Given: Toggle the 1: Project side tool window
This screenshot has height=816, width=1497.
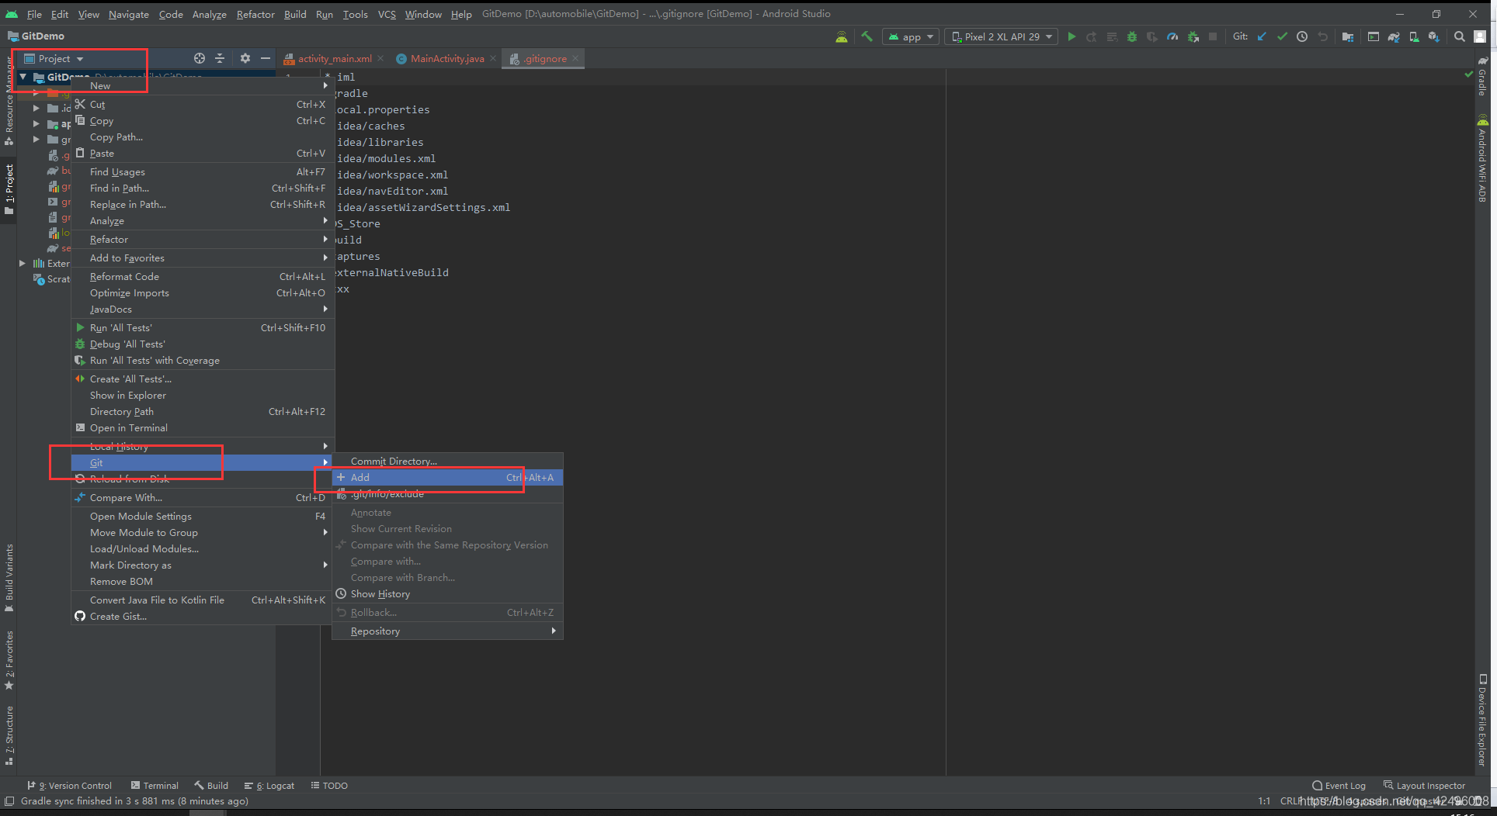Looking at the screenshot, I should click(9, 189).
